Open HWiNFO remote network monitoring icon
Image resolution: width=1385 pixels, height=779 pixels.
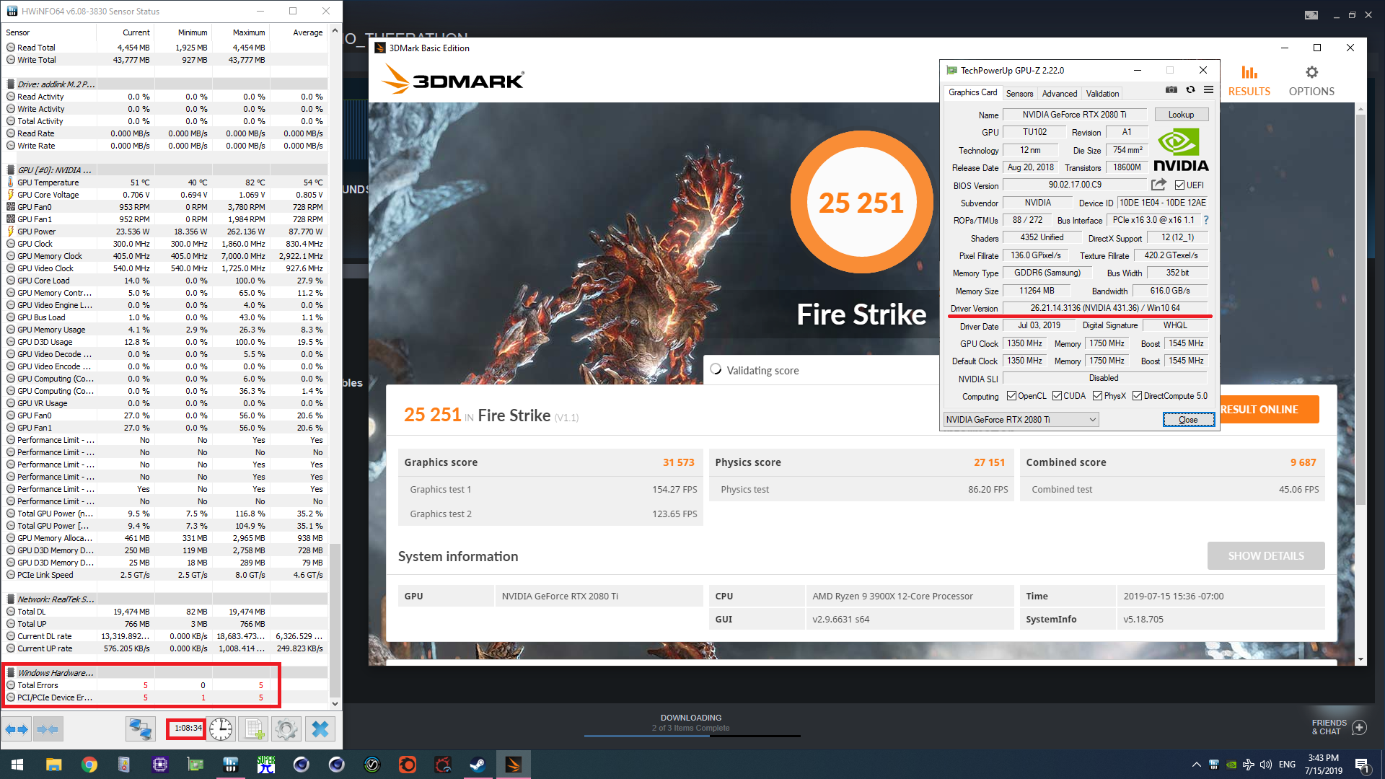coord(140,729)
